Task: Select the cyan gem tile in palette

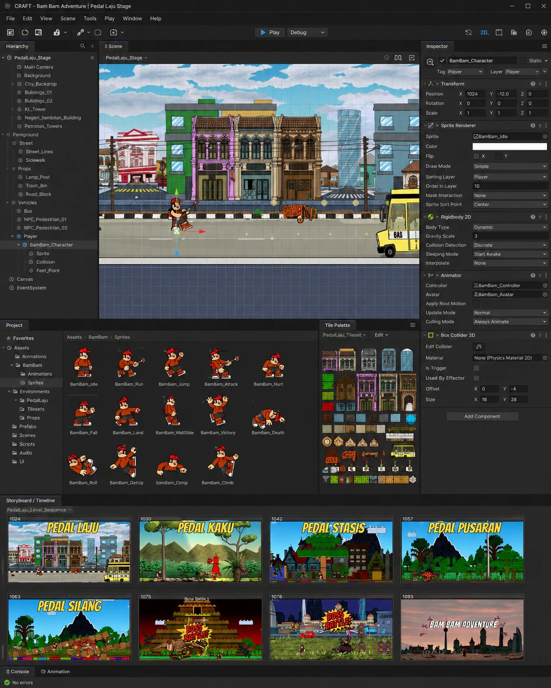Action: [411, 419]
